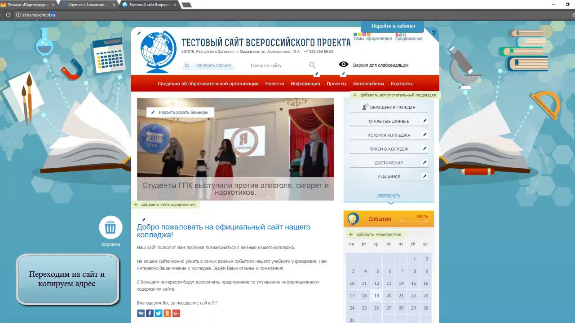Viewport: 575px width, 323px height.
Task: Select day 1 in the calendar
Action: [414, 259]
